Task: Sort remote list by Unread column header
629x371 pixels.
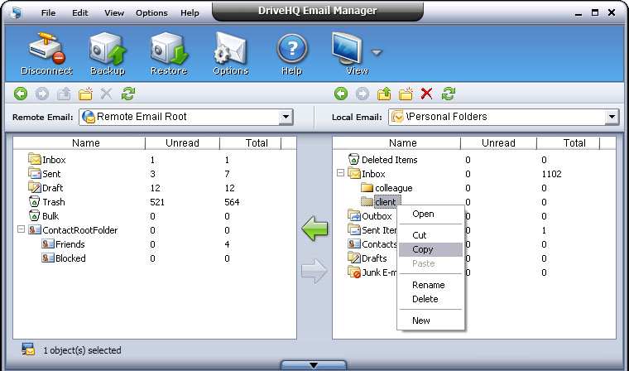Action: click(x=181, y=143)
